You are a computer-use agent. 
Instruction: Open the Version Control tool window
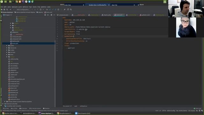[35, 109]
